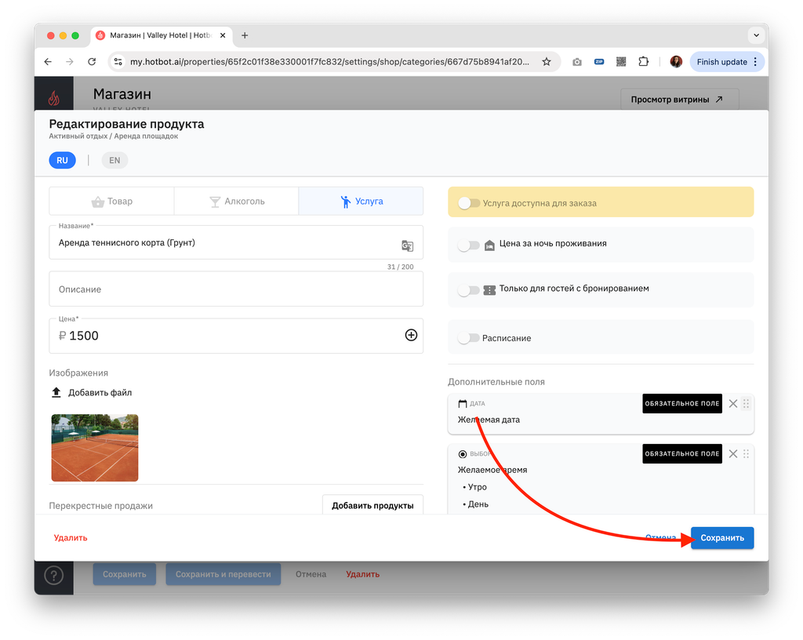The width and height of the screenshot is (803, 640).
Task: Switch to the Товар product type tab
Action: pos(111,202)
